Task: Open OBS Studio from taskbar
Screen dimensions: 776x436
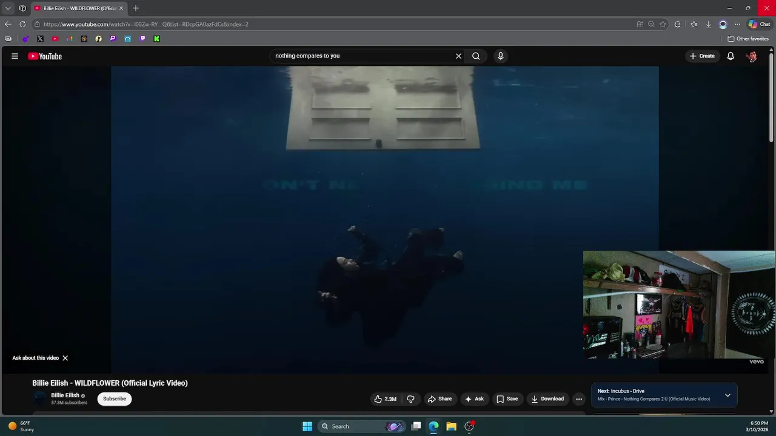Action: 469,426
